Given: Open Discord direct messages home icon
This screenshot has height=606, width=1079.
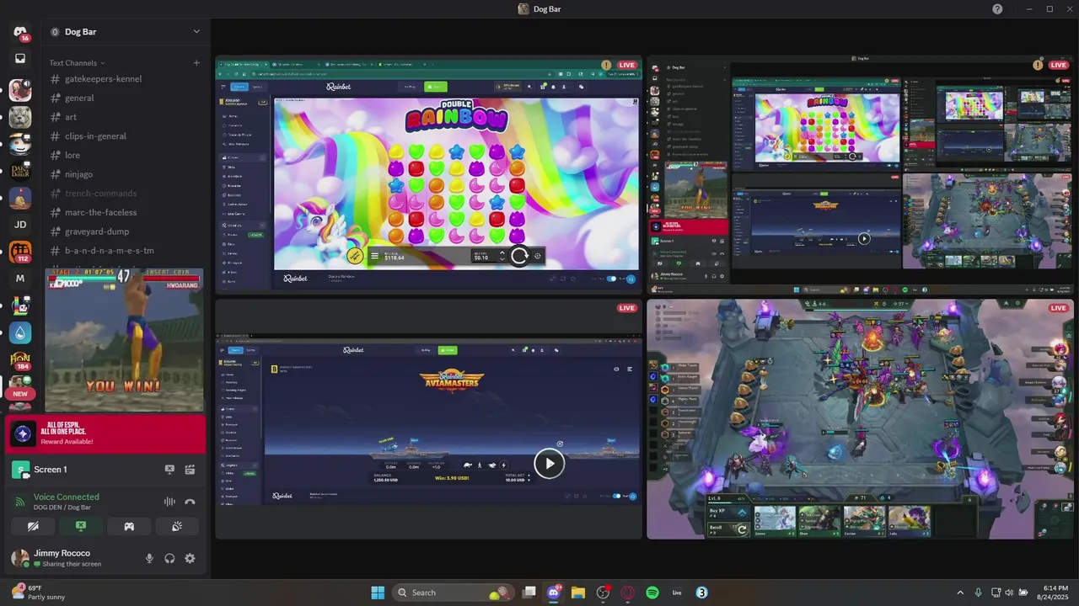Looking at the screenshot, I should coord(20,32).
